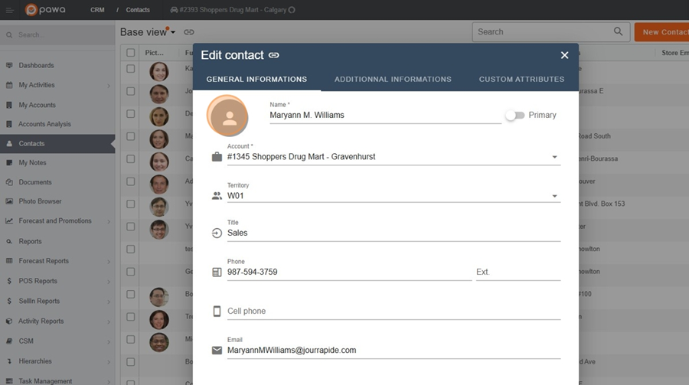The width and height of the screenshot is (689, 385).
Task: Click the desk phone icon
Action: [217, 272]
